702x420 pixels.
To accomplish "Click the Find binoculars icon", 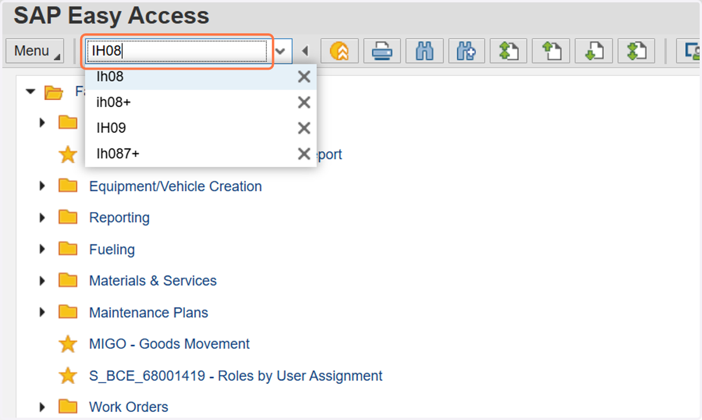I will [x=425, y=51].
